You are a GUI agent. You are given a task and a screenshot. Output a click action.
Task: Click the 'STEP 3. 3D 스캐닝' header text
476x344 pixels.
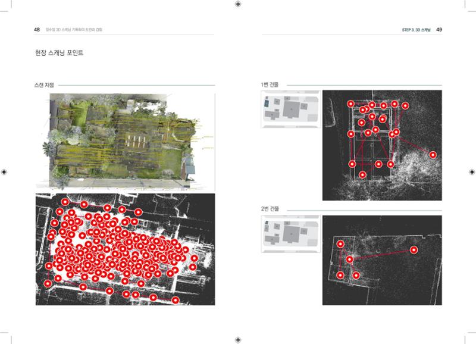coord(416,30)
